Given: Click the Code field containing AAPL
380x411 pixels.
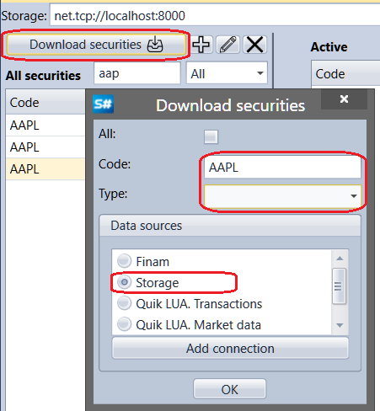Looking at the screenshot, I should (282, 168).
